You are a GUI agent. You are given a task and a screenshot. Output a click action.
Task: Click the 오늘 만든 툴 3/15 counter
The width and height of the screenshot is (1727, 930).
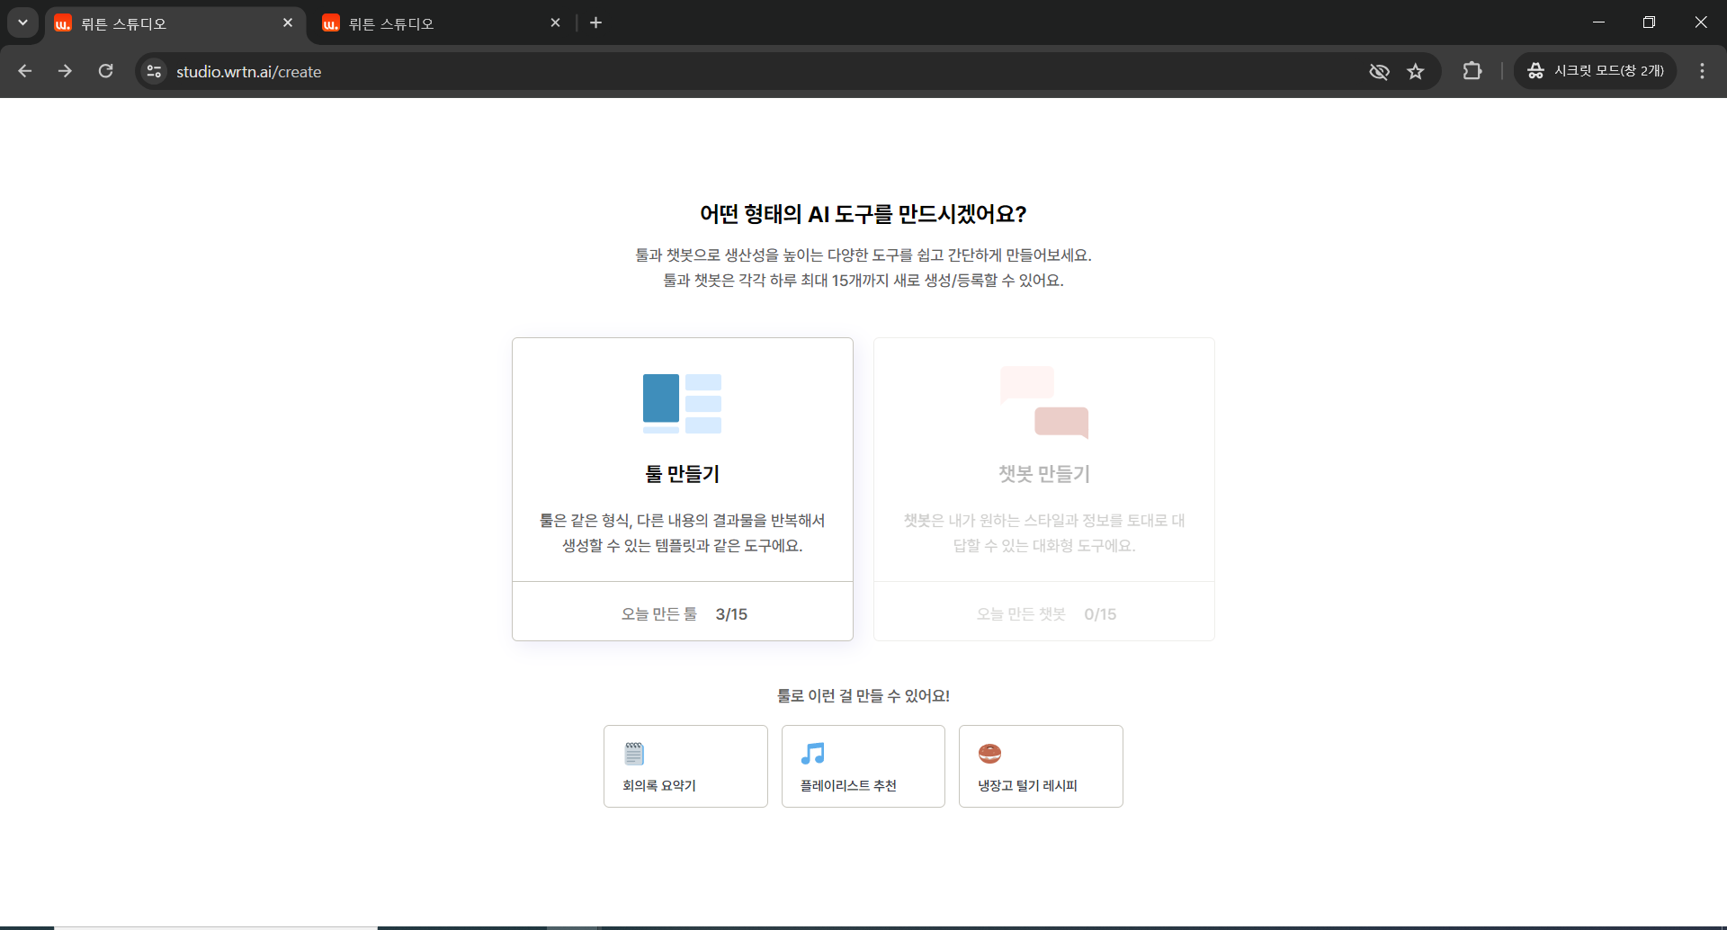click(684, 614)
